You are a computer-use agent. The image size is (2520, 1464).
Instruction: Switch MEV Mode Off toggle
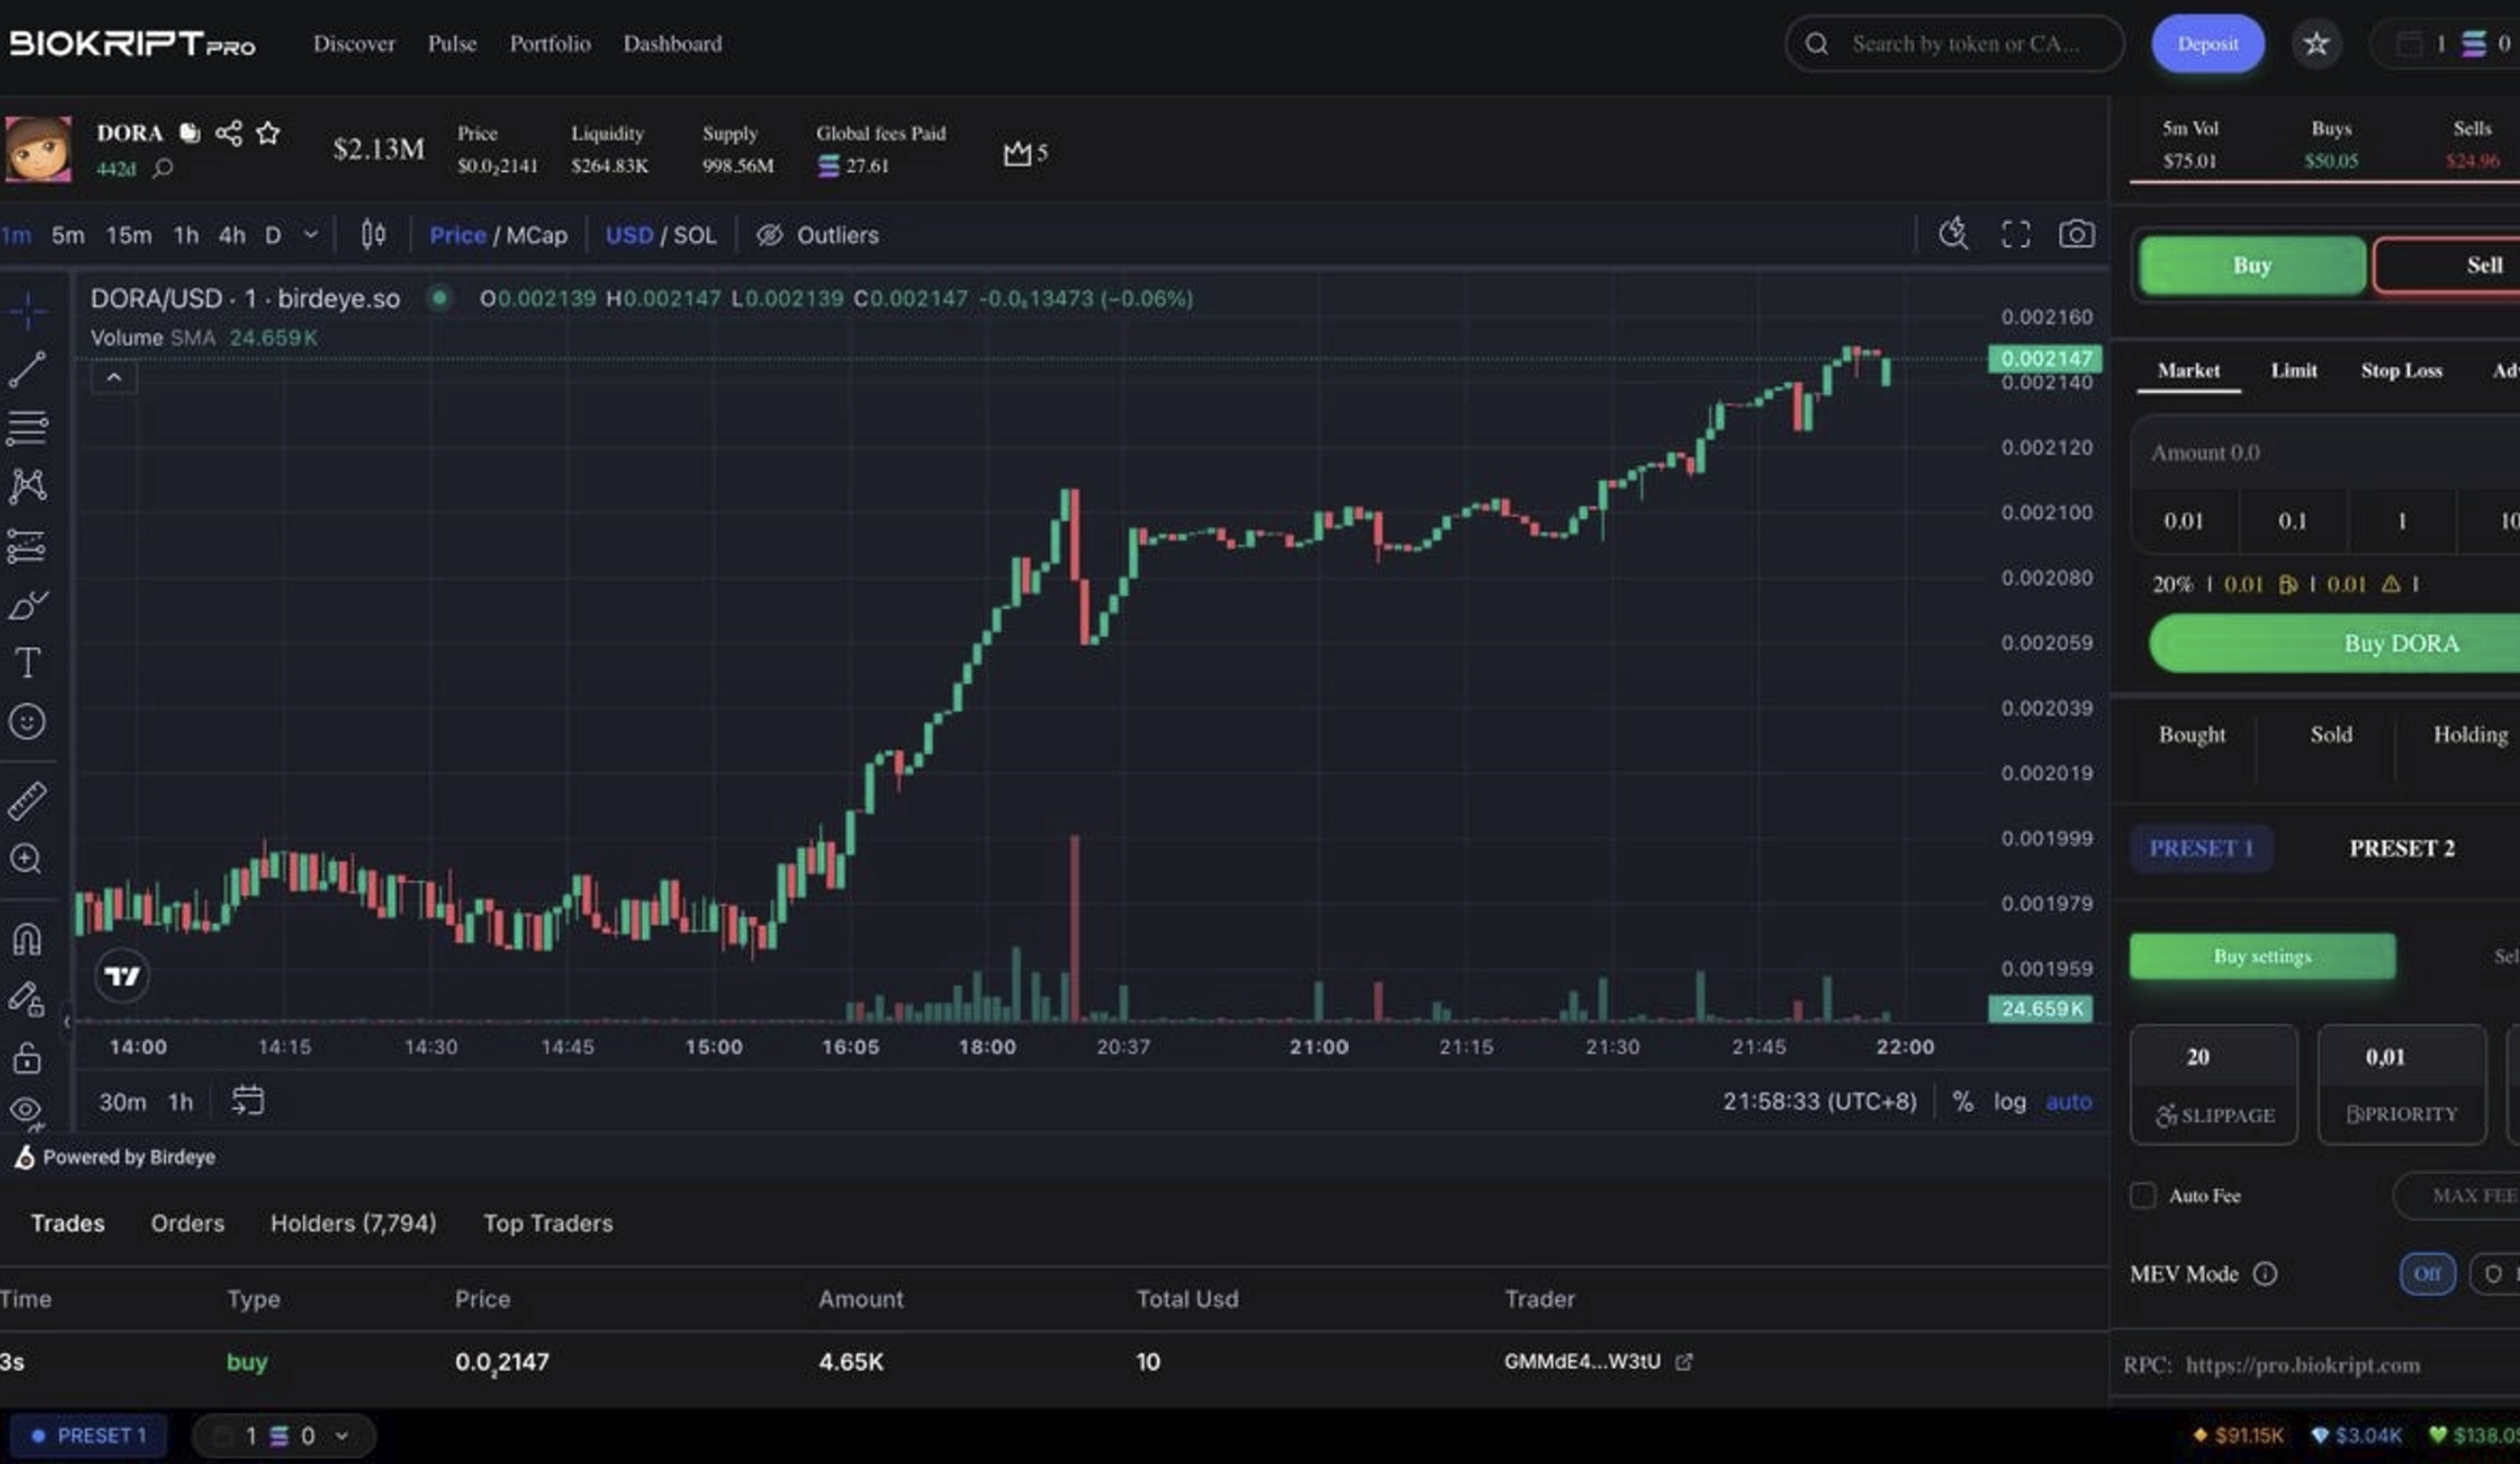point(2427,1274)
